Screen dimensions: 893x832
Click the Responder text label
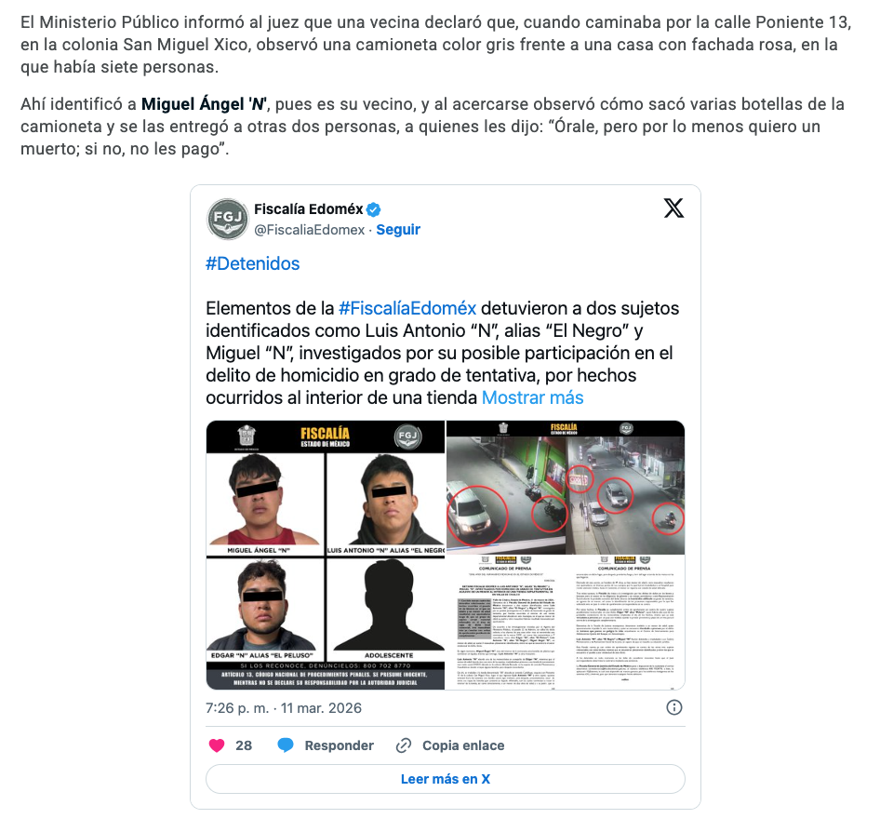[x=339, y=745]
